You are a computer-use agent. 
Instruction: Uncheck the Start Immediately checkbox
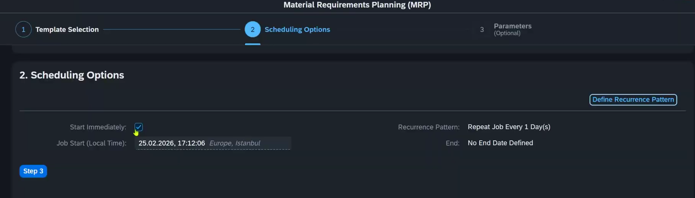(x=138, y=127)
